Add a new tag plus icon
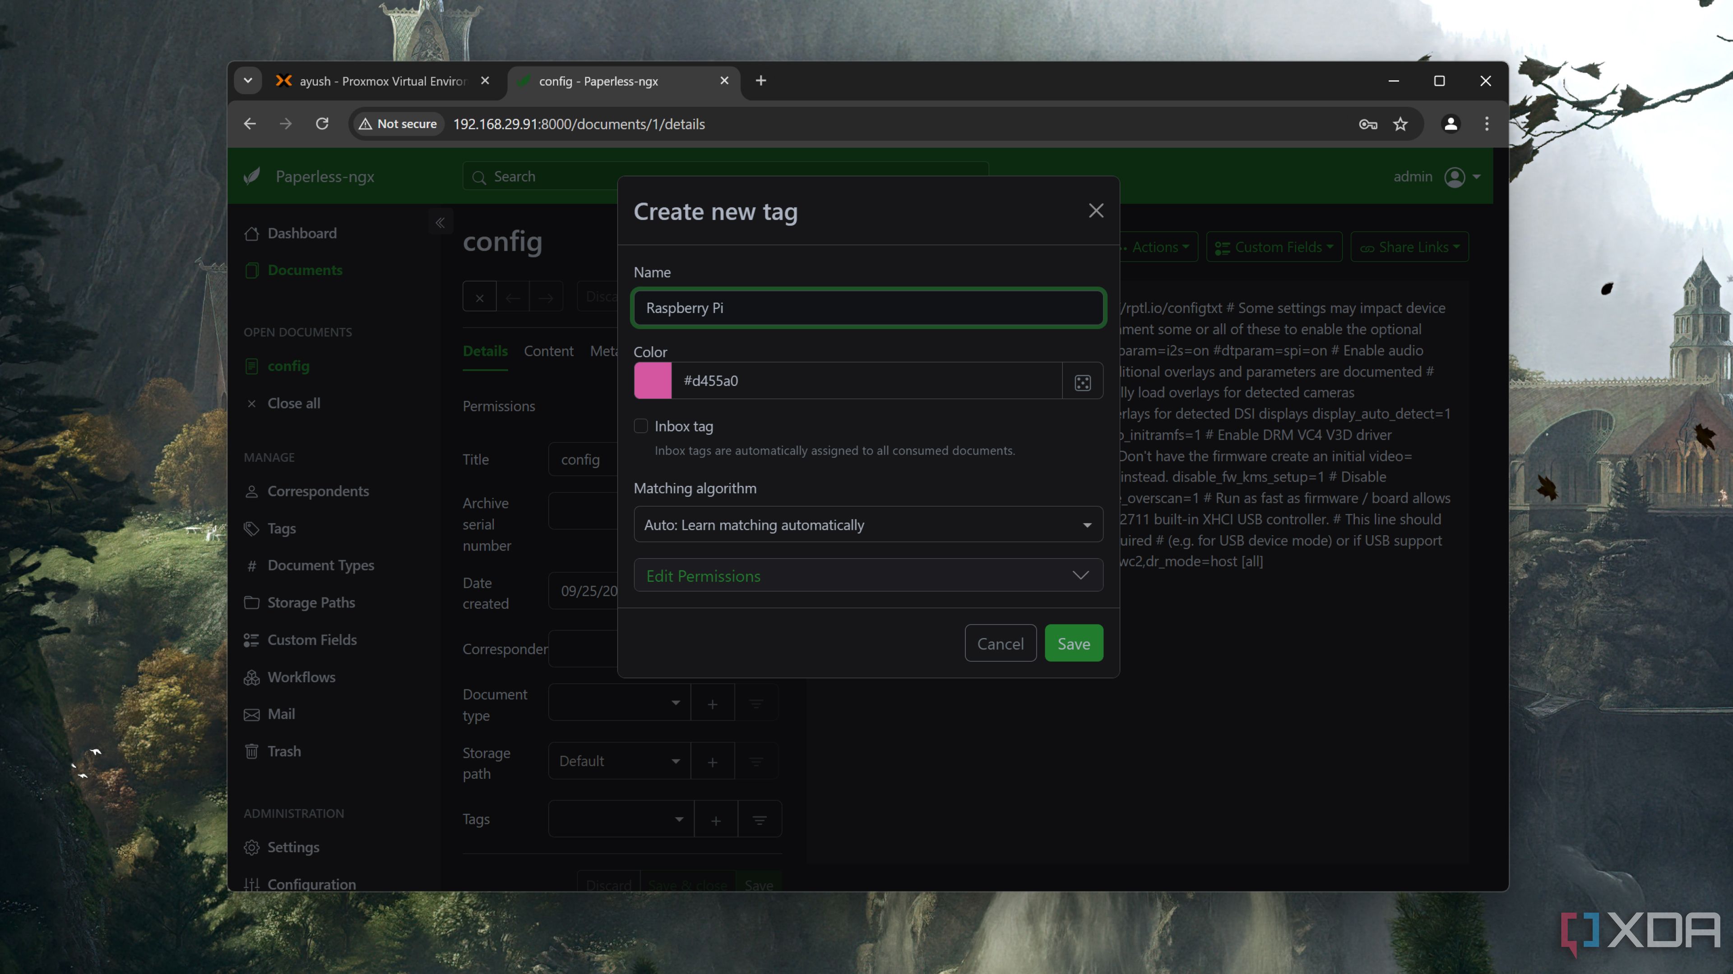 pos(716,820)
